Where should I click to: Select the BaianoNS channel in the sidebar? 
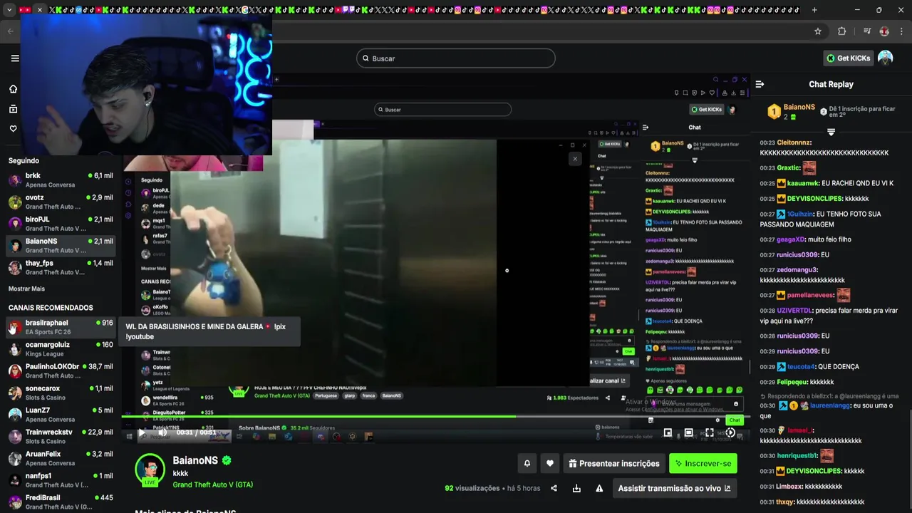pos(61,245)
